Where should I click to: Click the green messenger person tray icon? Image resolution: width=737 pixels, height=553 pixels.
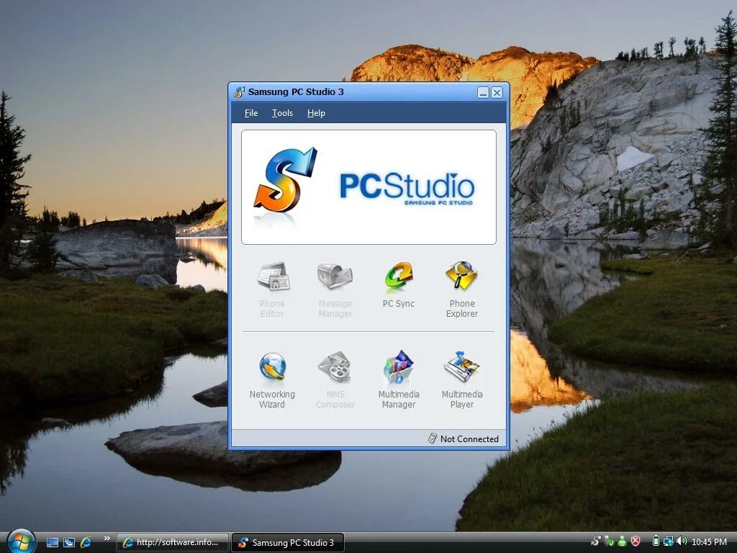[623, 541]
